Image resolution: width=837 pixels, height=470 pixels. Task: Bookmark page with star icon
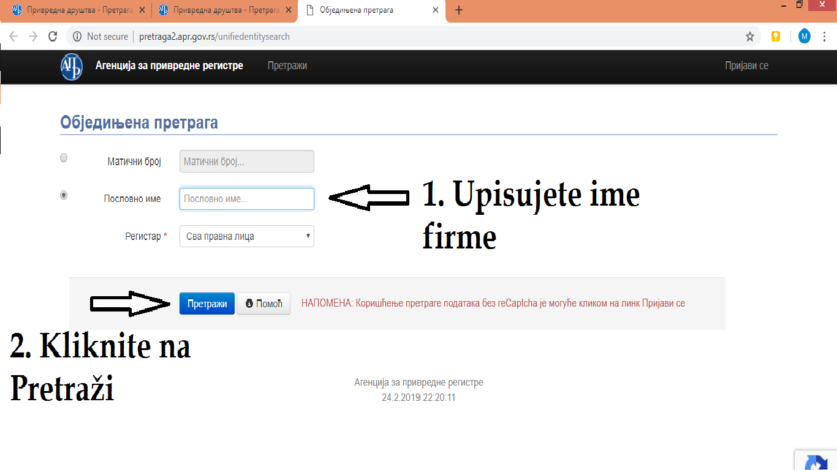click(750, 37)
